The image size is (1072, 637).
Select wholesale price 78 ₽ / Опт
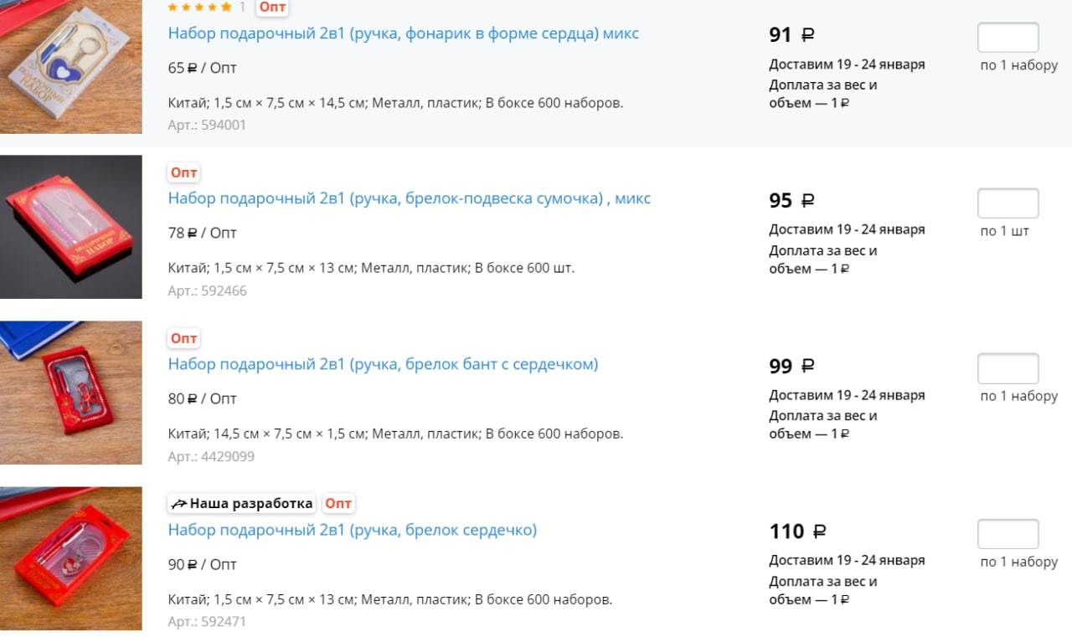[x=202, y=233]
